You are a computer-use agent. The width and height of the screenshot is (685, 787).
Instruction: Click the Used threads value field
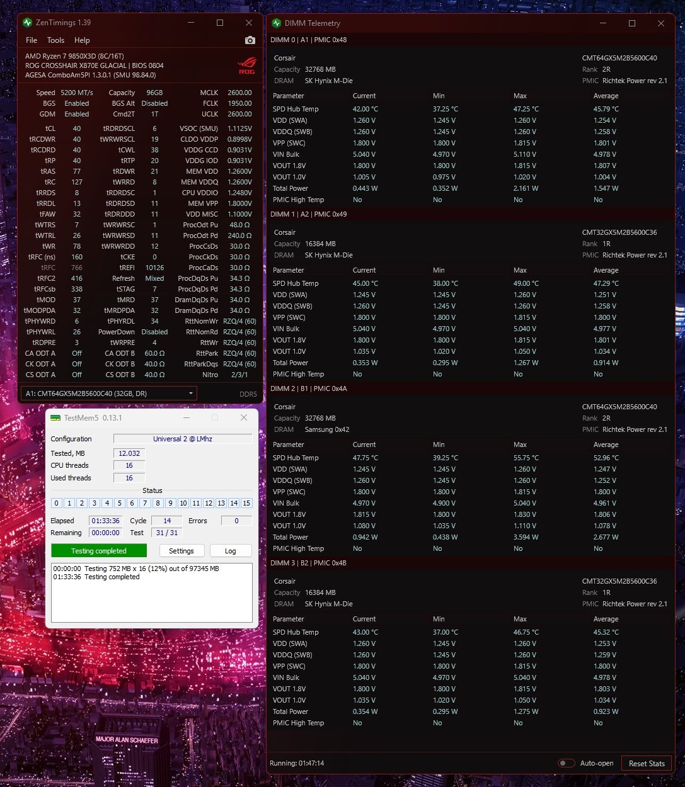(x=129, y=478)
